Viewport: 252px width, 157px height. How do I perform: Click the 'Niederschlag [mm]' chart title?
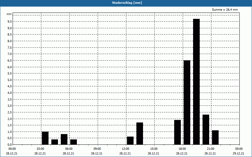click(127, 3)
